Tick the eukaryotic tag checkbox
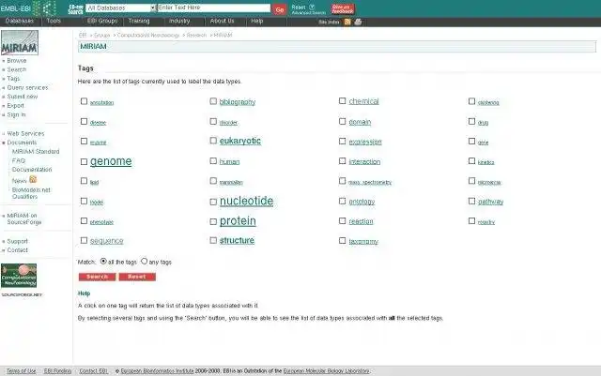601x376 pixels. coord(213,141)
